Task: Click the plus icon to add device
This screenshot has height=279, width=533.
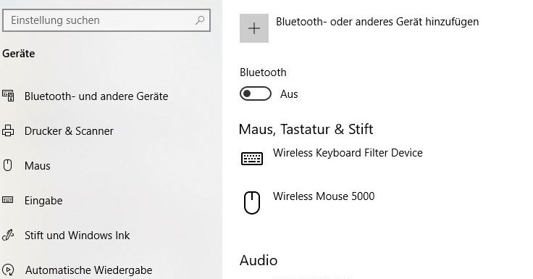Action: pos(254,28)
